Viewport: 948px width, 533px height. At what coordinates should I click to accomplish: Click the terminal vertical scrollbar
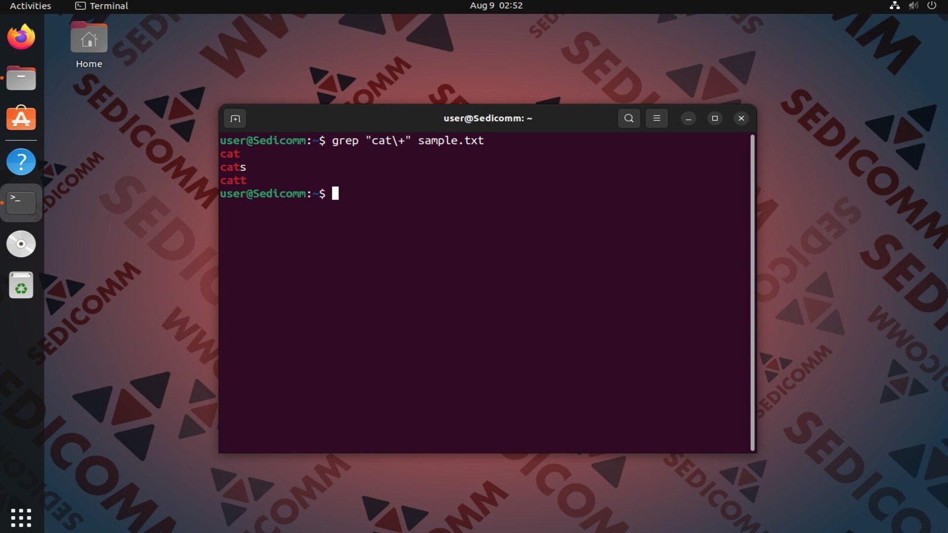[752, 293]
